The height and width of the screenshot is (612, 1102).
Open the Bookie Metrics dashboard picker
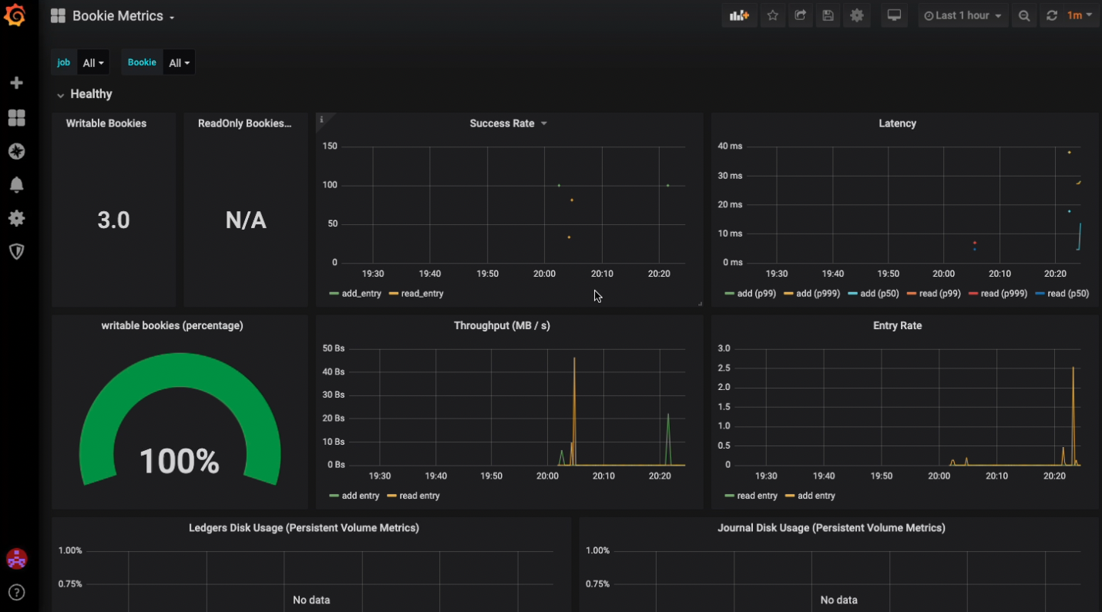point(123,16)
